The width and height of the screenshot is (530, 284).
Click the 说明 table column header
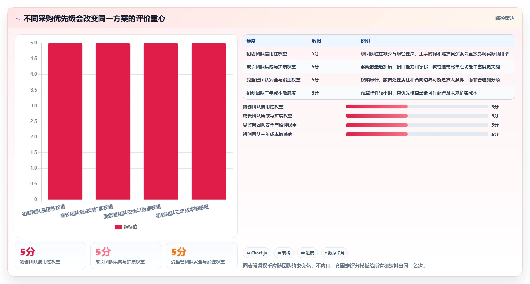pos(365,41)
